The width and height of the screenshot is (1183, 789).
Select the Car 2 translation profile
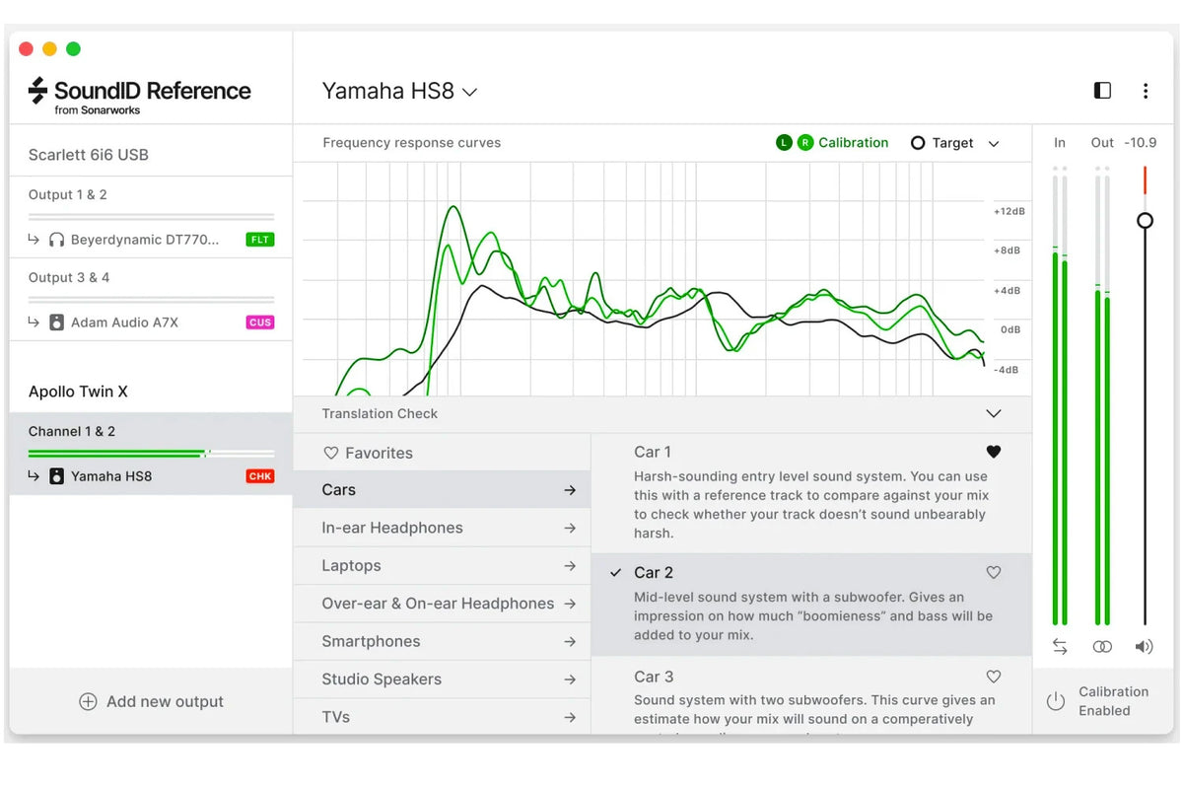pyautogui.click(x=811, y=606)
